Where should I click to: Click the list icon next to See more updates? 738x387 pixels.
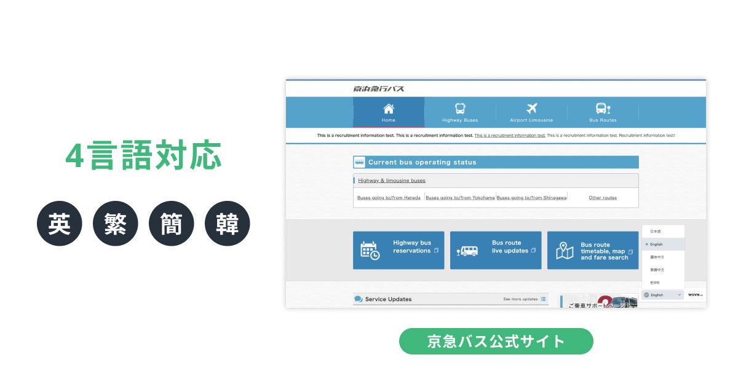[x=543, y=299]
